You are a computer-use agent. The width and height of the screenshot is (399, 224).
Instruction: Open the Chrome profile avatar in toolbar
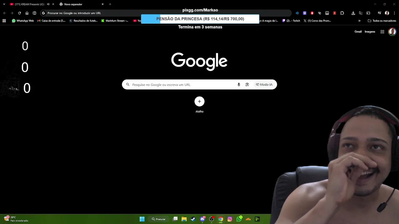[x=387, y=13]
